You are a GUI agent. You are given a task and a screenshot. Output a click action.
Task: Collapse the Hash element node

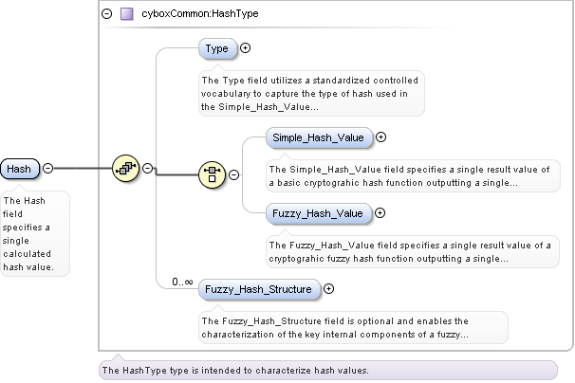pyautogui.click(x=47, y=169)
